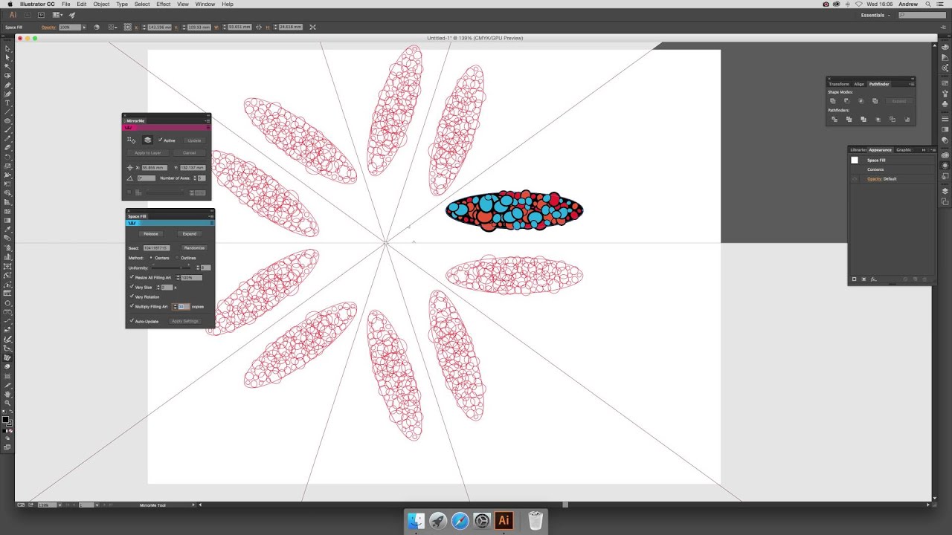Click the Outline pathfinder icon
This screenshot has height=535, width=952.
[x=892, y=119]
